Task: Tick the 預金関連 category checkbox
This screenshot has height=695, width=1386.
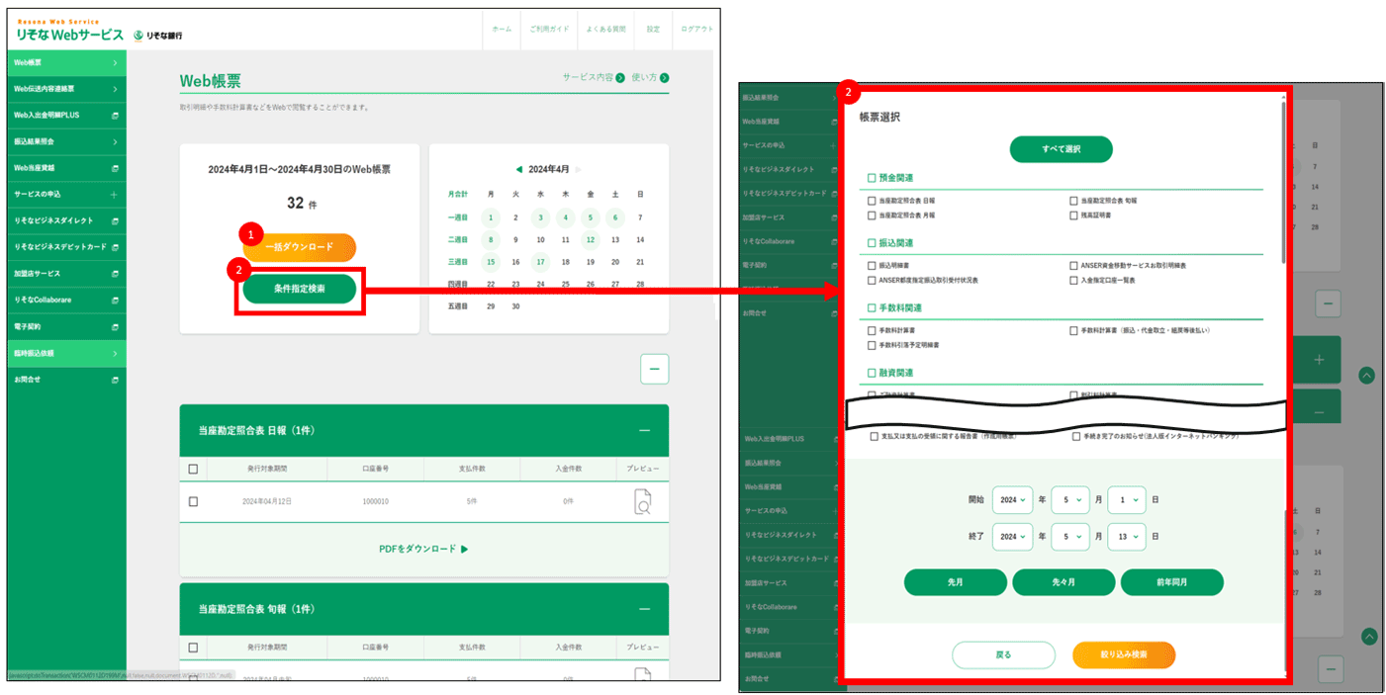Action: tap(872, 178)
